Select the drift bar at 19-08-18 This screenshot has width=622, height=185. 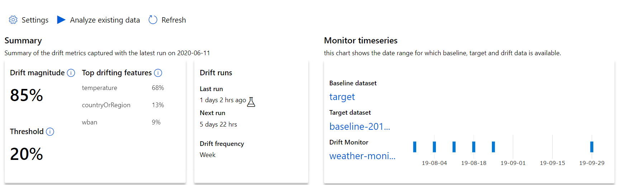point(474,147)
